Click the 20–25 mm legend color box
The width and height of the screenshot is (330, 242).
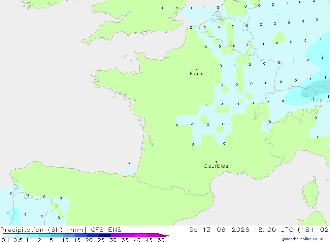pos(93,235)
